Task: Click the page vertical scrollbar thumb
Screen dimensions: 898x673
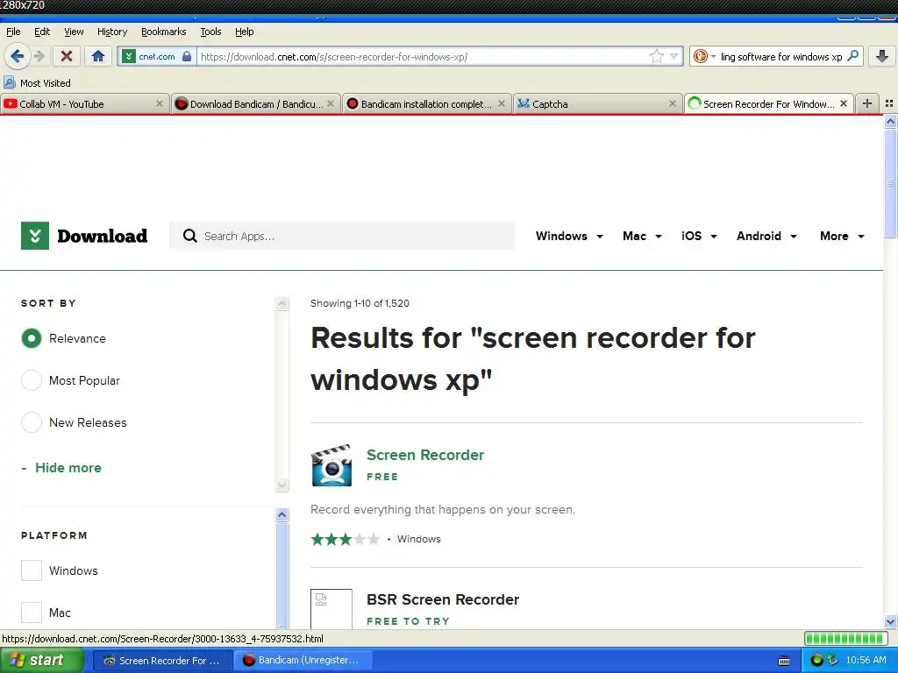Action: tap(890, 183)
